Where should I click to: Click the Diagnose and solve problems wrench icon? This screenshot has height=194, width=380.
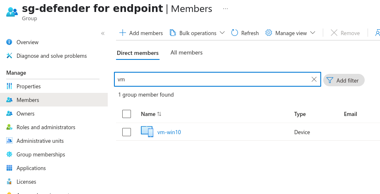[x=10, y=56]
